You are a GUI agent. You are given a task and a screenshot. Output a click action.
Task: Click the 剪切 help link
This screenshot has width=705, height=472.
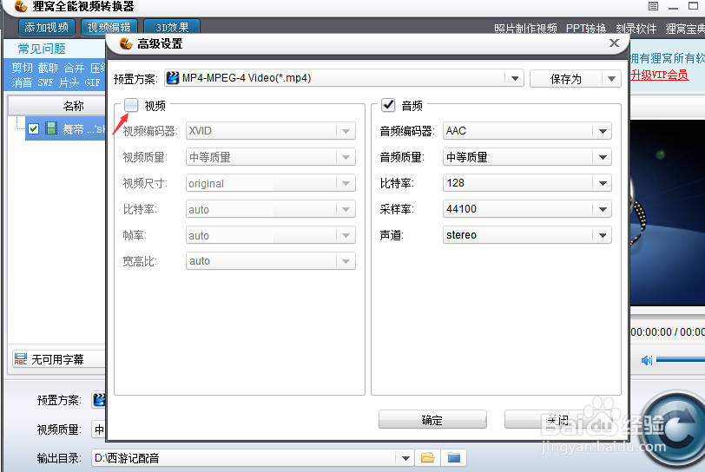tap(22, 68)
